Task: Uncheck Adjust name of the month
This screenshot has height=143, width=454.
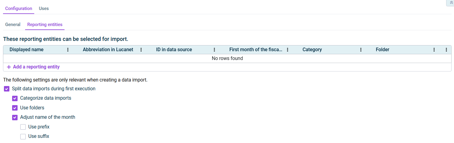Action: [x=15, y=117]
